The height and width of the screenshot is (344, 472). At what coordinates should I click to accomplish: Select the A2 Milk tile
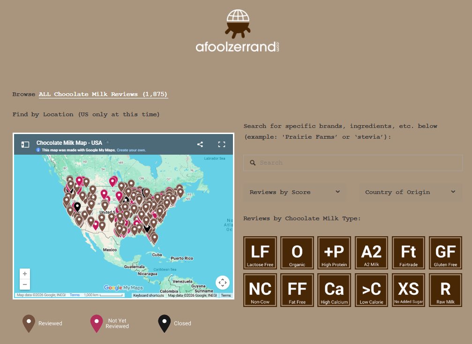(371, 253)
